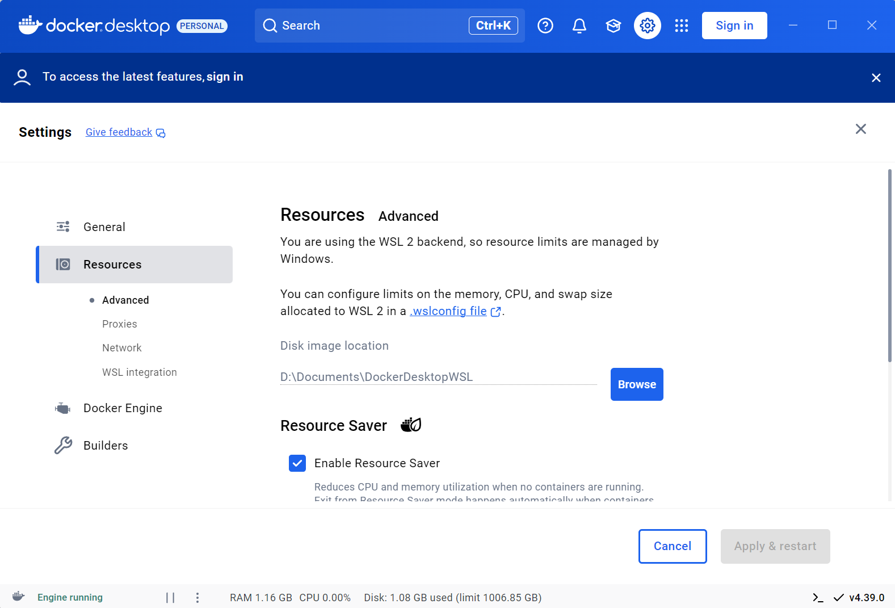Select Resources settings section
895x608 pixels.
pos(135,265)
